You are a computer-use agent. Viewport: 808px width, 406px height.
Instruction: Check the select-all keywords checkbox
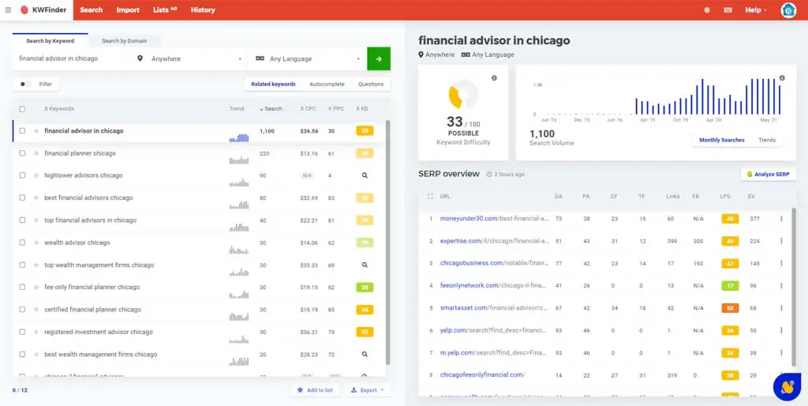coord(22,109)
